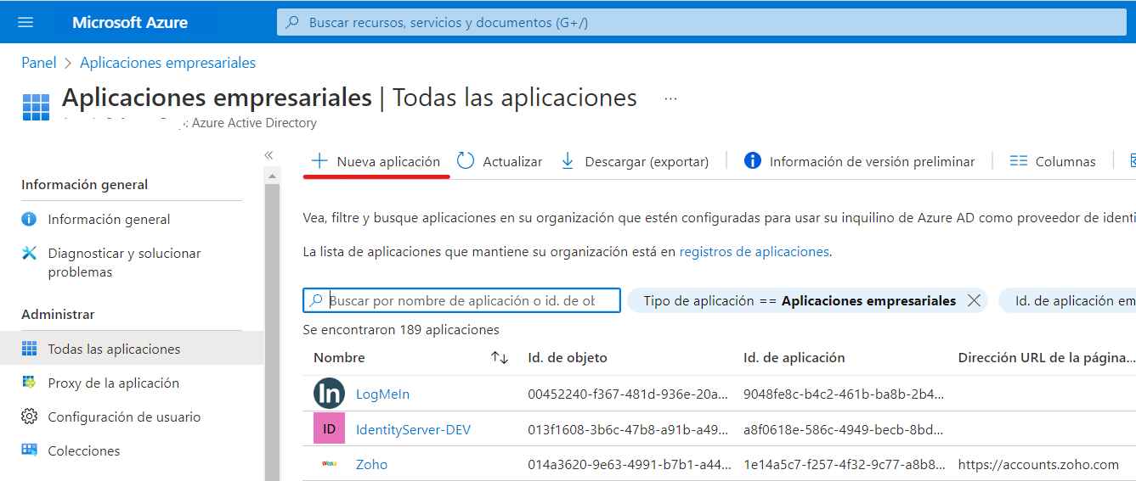Click the Zoho logo icon
This screenshot has height=481, width=1136.
(x=329, y=464)
